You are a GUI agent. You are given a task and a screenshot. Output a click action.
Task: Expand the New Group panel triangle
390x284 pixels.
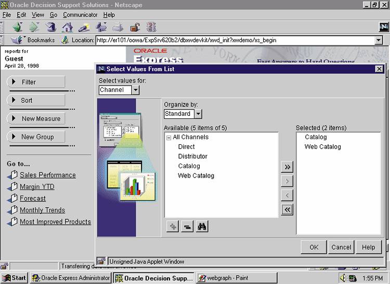(14, 137)
